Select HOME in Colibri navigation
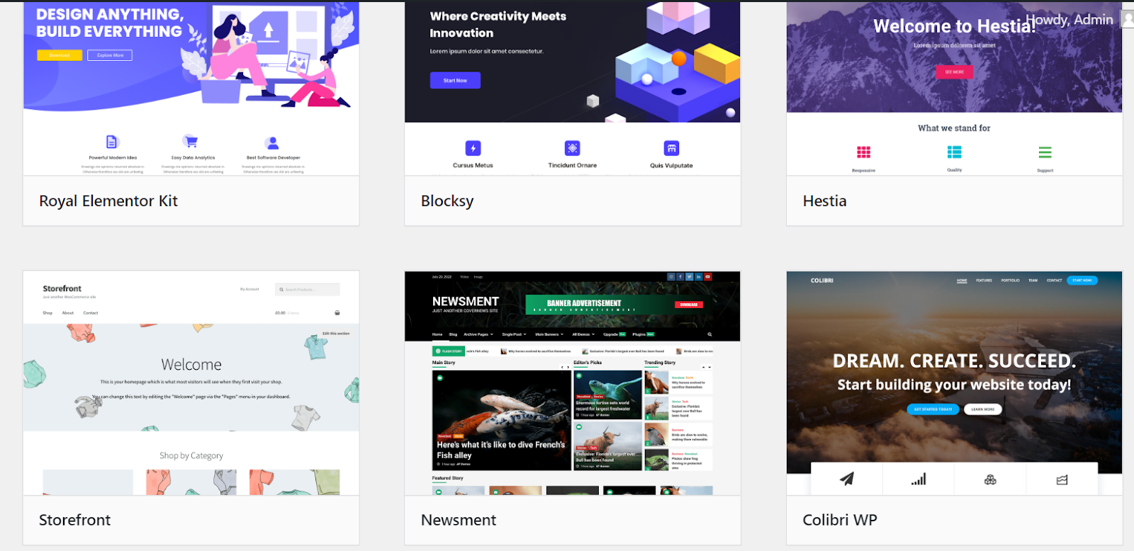This screenshot has height=551, width=1134. [x=962, y=280]
